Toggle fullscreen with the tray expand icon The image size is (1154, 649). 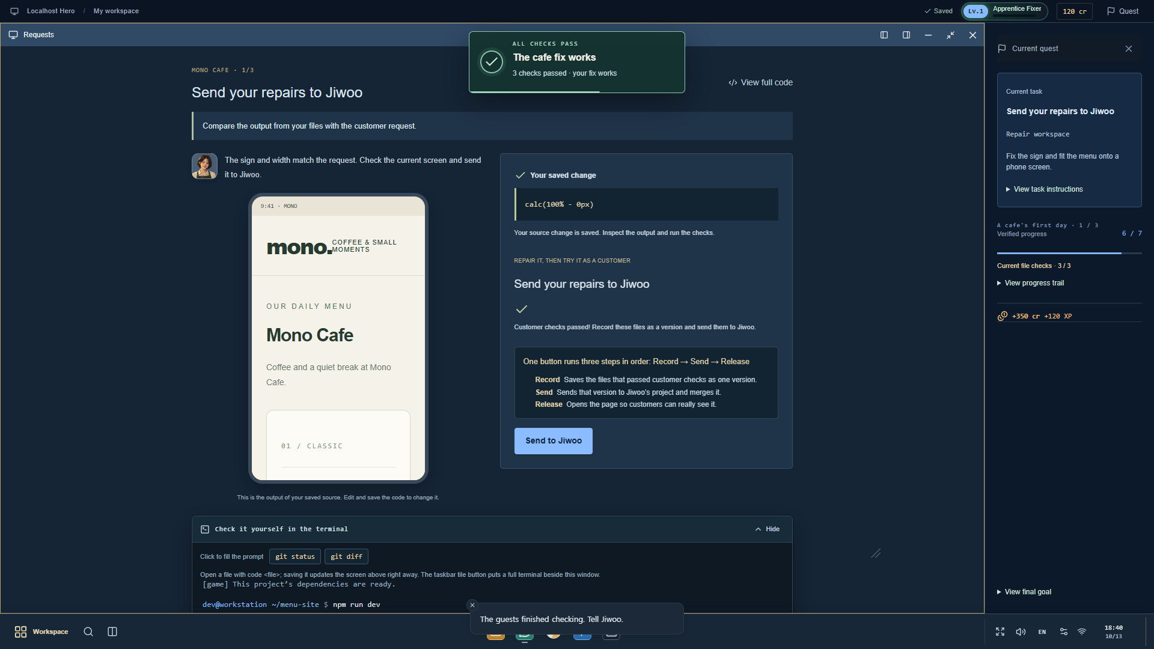click(x=1000, y=632)
